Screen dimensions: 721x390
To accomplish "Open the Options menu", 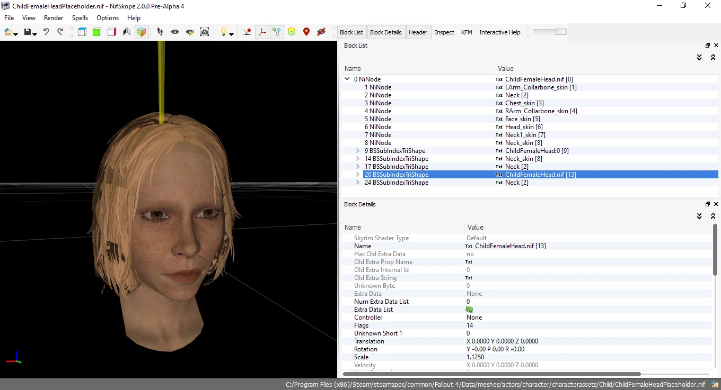I will click(x=108, y=18).
